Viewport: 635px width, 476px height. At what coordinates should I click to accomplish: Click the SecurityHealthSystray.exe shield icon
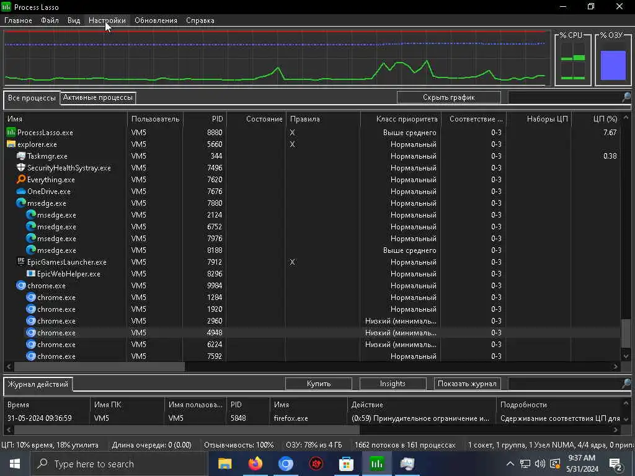(21, 167)
